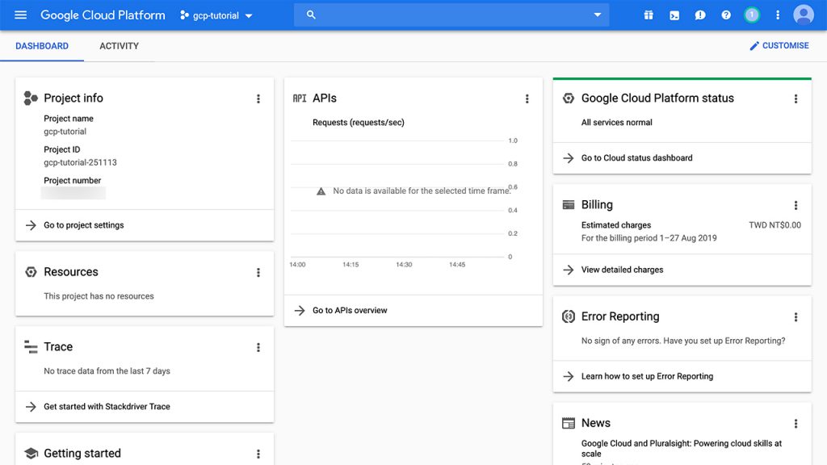Click the gift free-trial icon

click(649, 15)
